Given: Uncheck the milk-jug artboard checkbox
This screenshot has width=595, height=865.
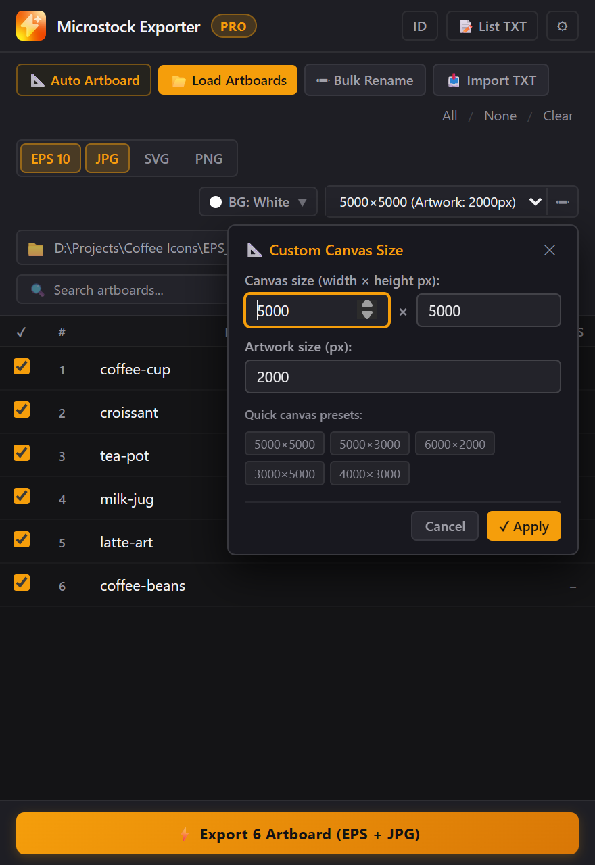Looking at the screenshot, I should (22, 496).
